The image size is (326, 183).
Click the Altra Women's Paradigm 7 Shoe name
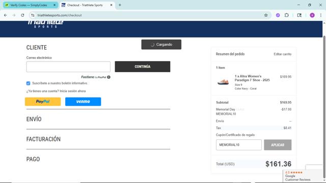tap(252, 78)
